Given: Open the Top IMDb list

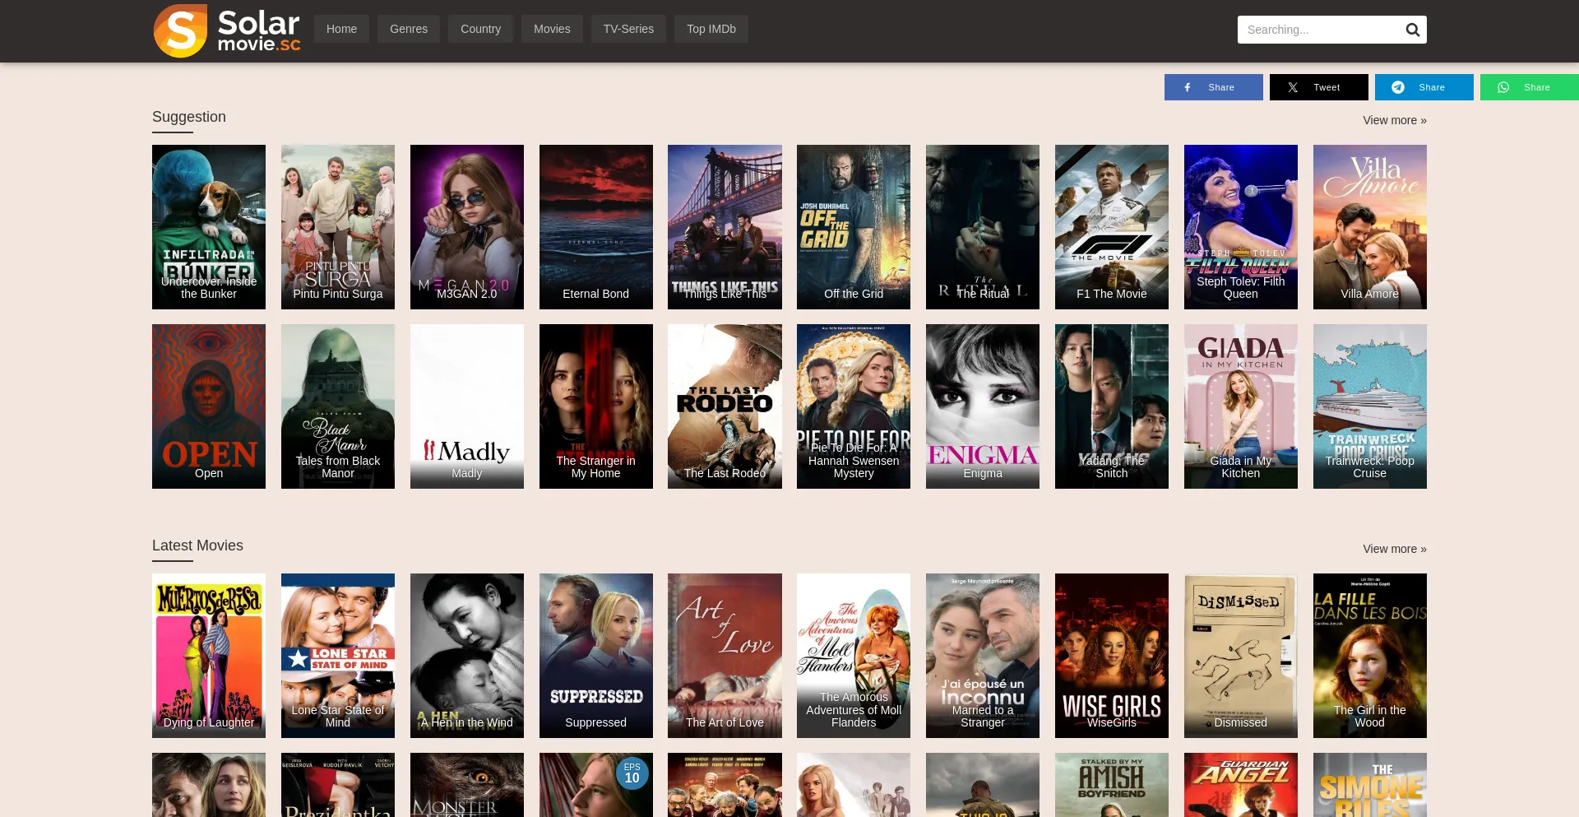Looking at the screenshot, I should click(711, 29).
